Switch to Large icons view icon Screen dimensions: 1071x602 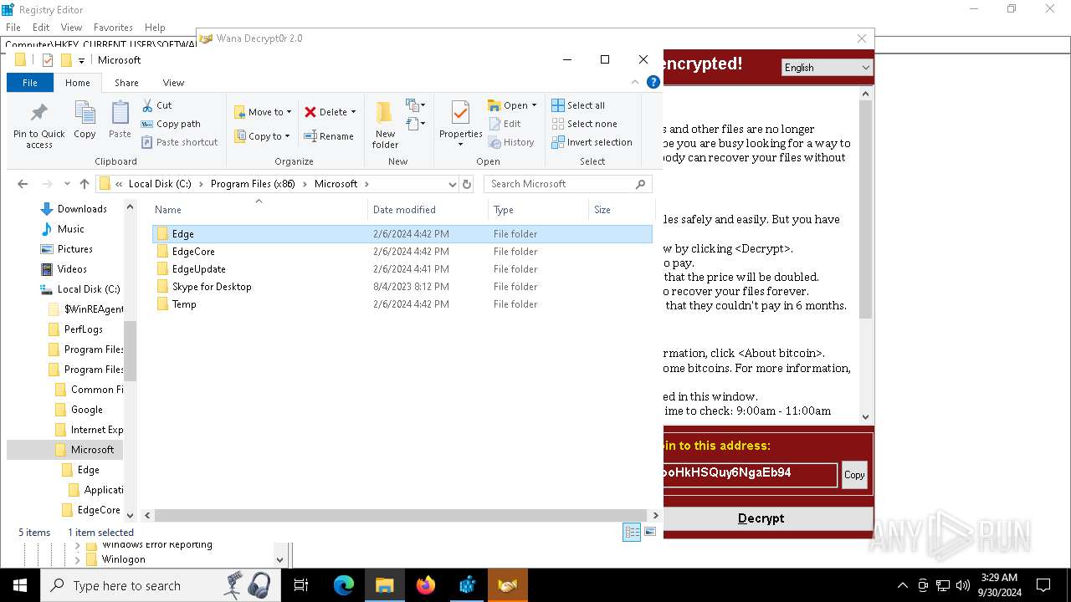point(649,533)
